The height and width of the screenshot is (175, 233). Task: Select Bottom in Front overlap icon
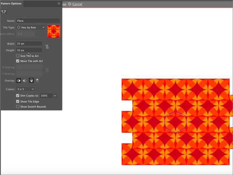tap(37, 80)
